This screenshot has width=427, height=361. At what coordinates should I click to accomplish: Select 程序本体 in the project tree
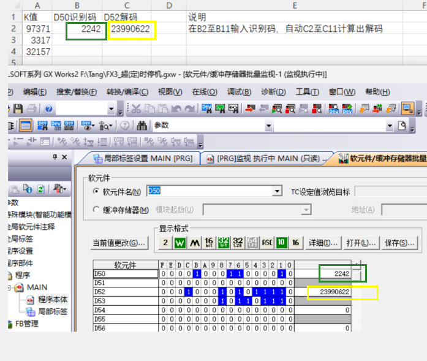coord(52,300)
